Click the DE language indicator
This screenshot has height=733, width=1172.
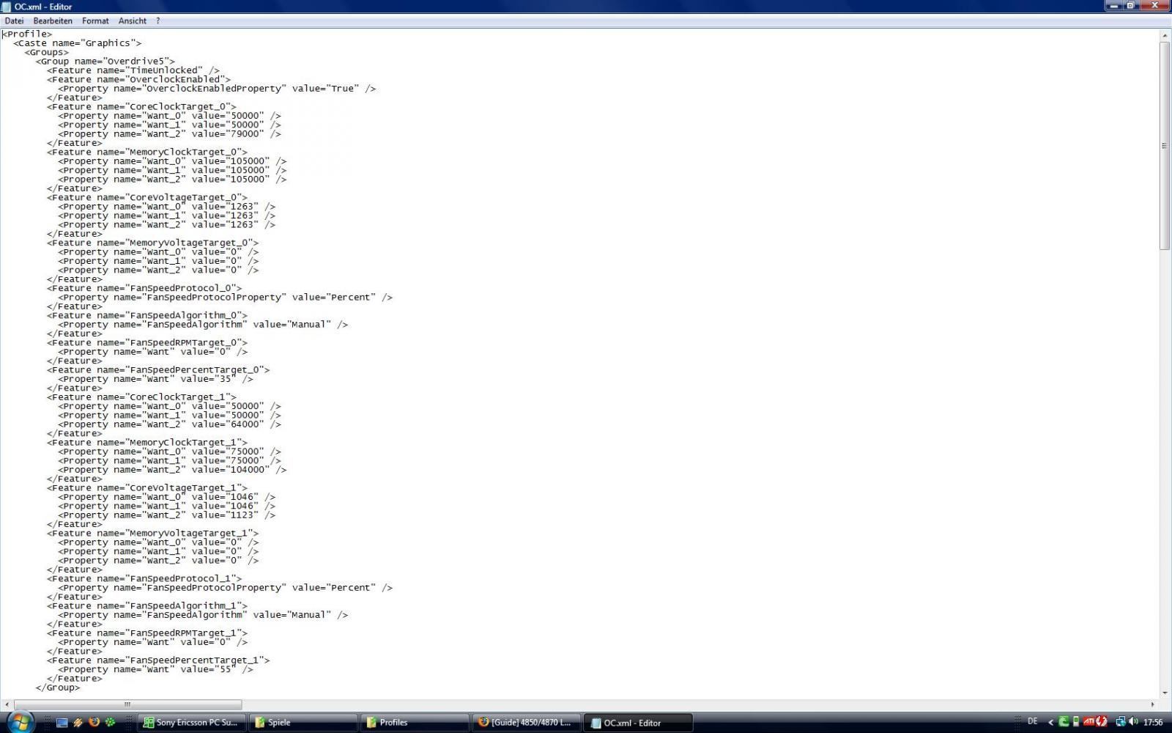click(1032, 722)
